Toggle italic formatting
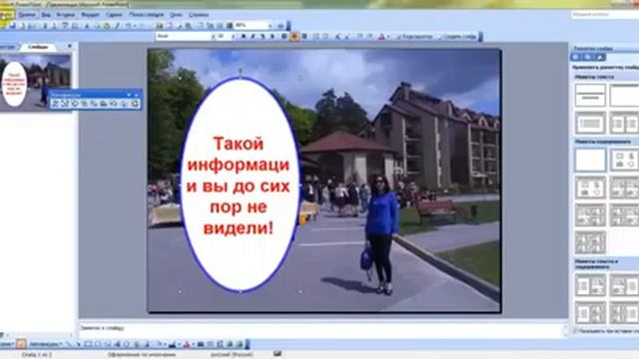 tap(253, 36)
